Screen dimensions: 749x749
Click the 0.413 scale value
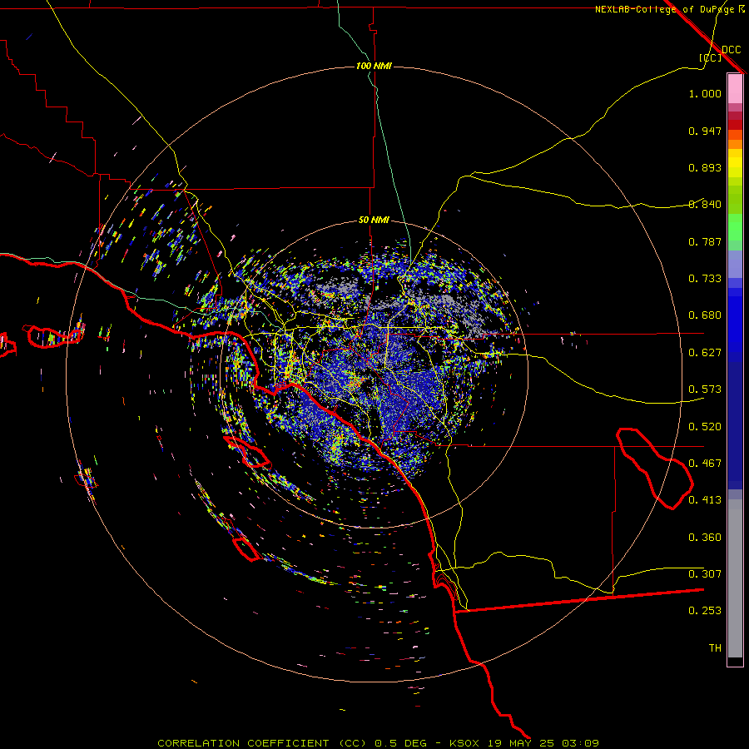pyautogui.click(x=705, y=500)
